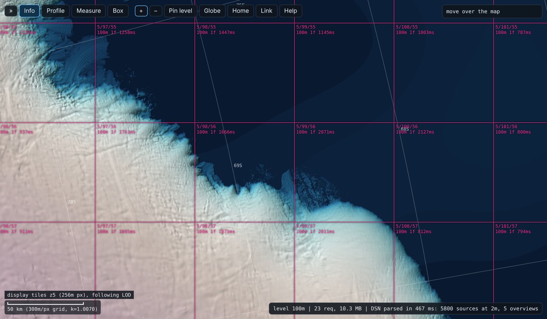Screen dimensions: 547x319
Task: Click the tile label 5/97/55
Action: (x=107, y=27)
